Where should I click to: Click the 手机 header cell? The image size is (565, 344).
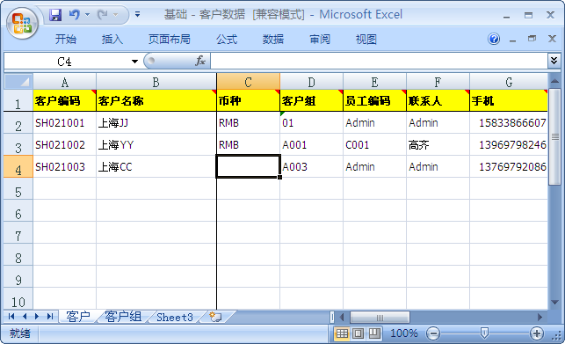[509, 100]
